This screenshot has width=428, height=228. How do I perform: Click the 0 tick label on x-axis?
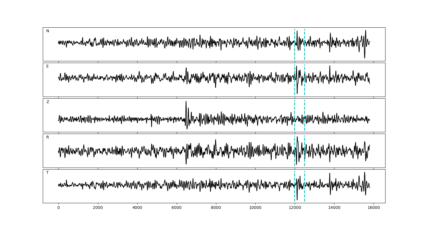pyautogui.click(x=58, y=208)
